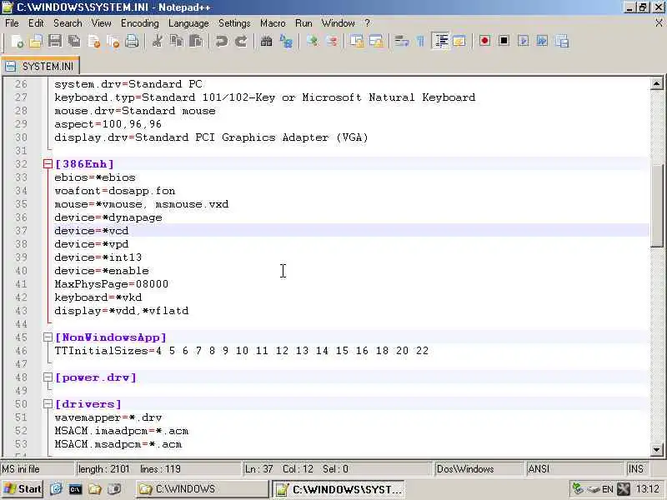Image resolution: width=667 pixels, height=500 pixels.
Task: Click the user defined language icon
Action: click(x=459, y=41)
